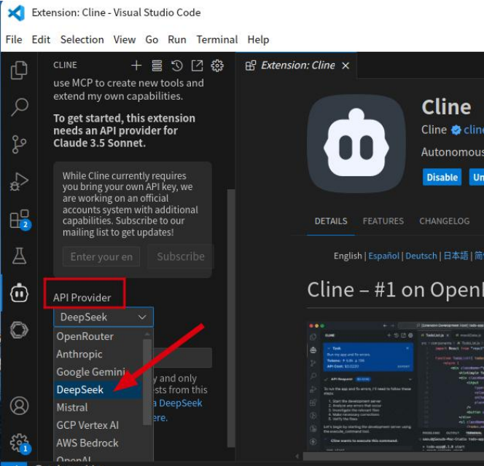
Task: Click the Disable extension button
Action: click(442, 177)
